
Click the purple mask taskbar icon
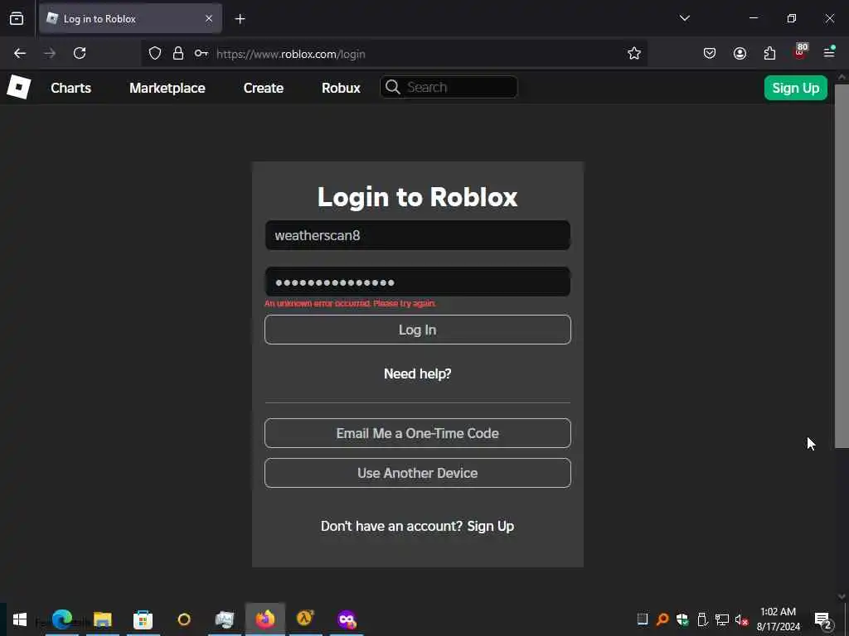(x=347, y=619)
